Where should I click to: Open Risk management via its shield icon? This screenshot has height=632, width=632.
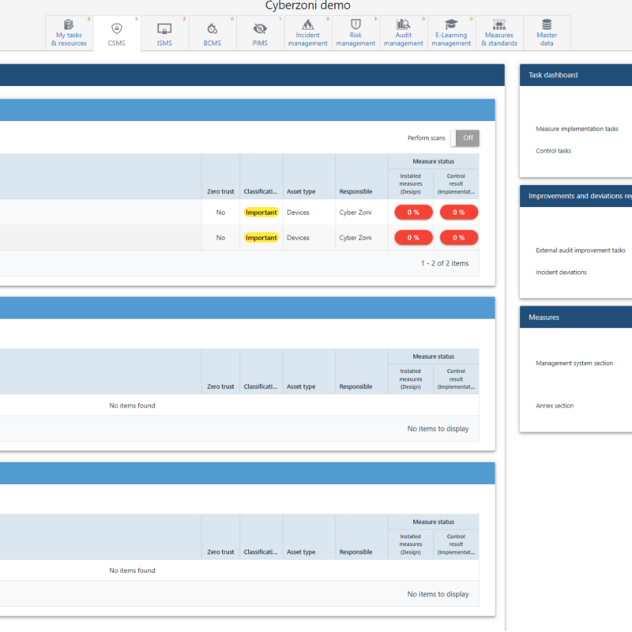pos(355,26)
